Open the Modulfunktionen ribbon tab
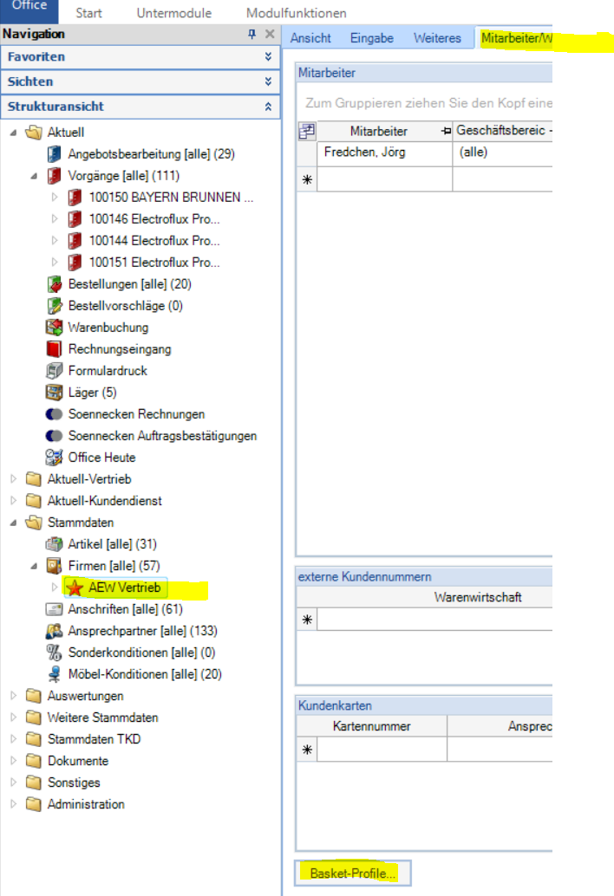The width and height of the screenshot is (614, 896). [296, 13]
